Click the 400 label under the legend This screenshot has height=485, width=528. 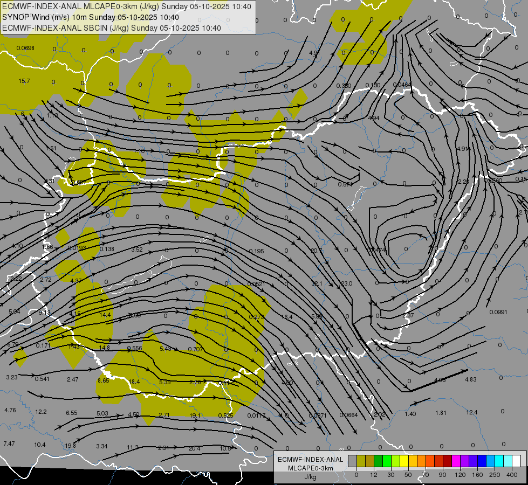[512, 475]
